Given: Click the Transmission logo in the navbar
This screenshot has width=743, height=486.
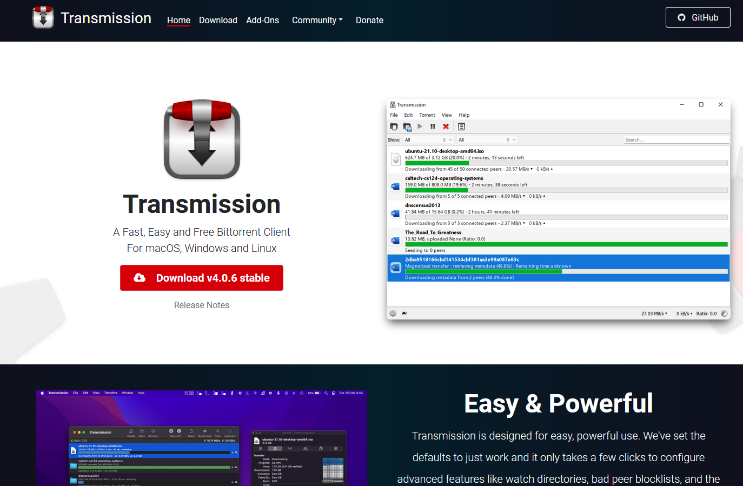Looking at the screenshot, I should [43, 18].
